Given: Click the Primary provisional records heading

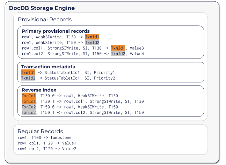Looking at the screenshot, I should pos(56,31).
